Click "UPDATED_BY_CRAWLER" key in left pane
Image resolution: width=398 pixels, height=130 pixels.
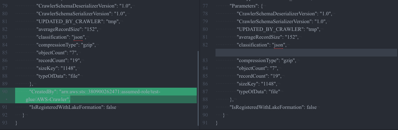pyautogui.click(x=69, y=21)
